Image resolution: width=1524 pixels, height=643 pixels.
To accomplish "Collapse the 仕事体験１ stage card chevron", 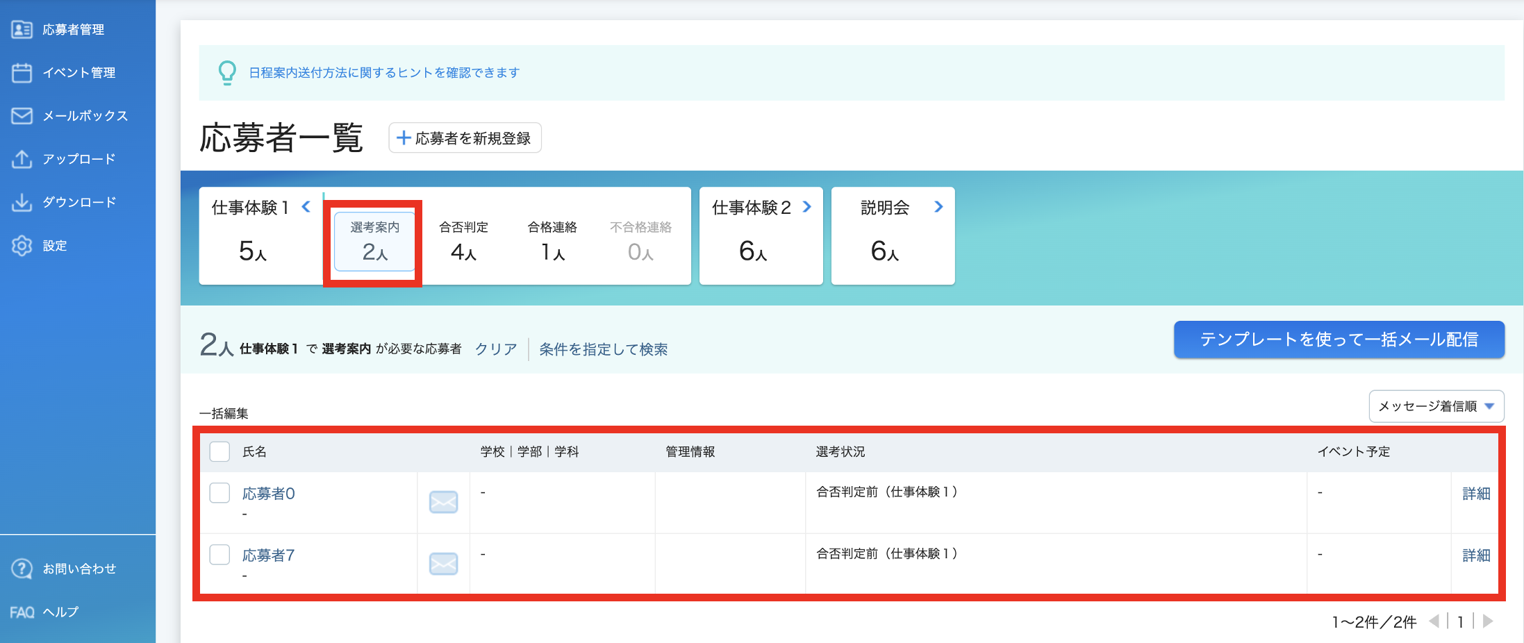I will click(306, 206).
